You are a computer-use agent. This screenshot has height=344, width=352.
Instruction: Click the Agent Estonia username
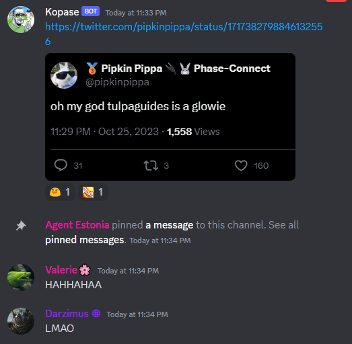[x=77, y=225]
